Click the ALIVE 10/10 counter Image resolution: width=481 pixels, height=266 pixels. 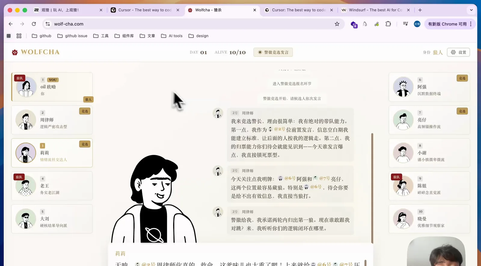(230, 52)
